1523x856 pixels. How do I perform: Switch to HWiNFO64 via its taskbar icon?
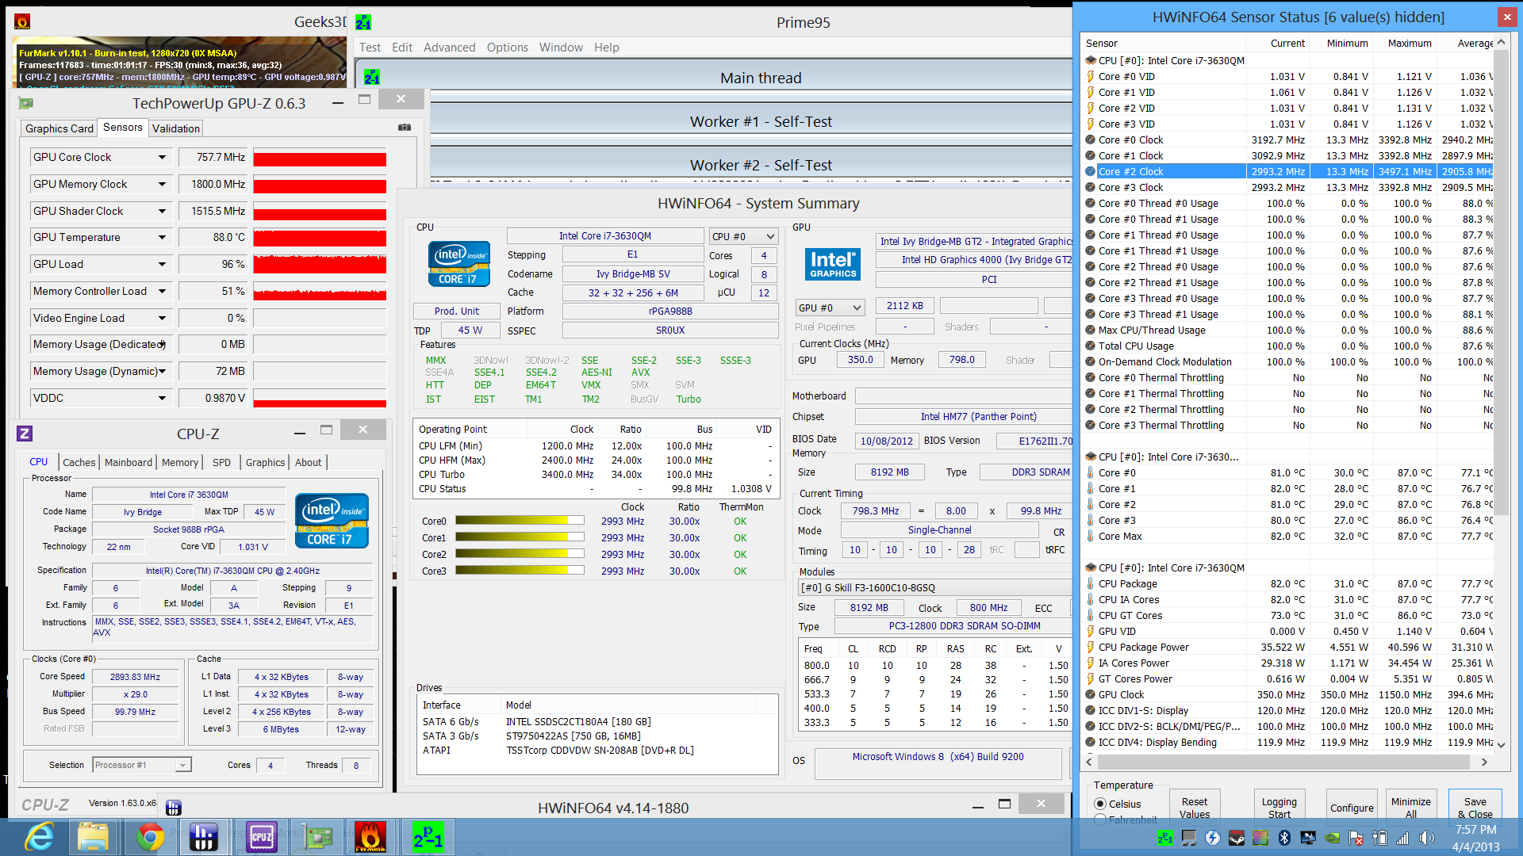click(x=204, y=837)
